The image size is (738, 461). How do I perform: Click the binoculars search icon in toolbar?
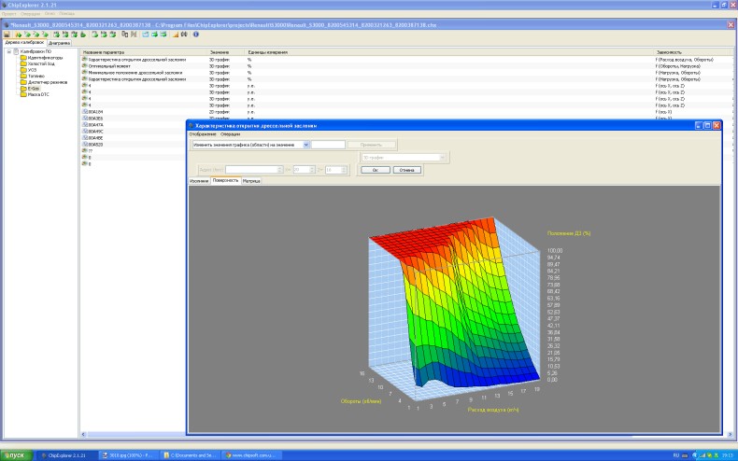(184, 35)
